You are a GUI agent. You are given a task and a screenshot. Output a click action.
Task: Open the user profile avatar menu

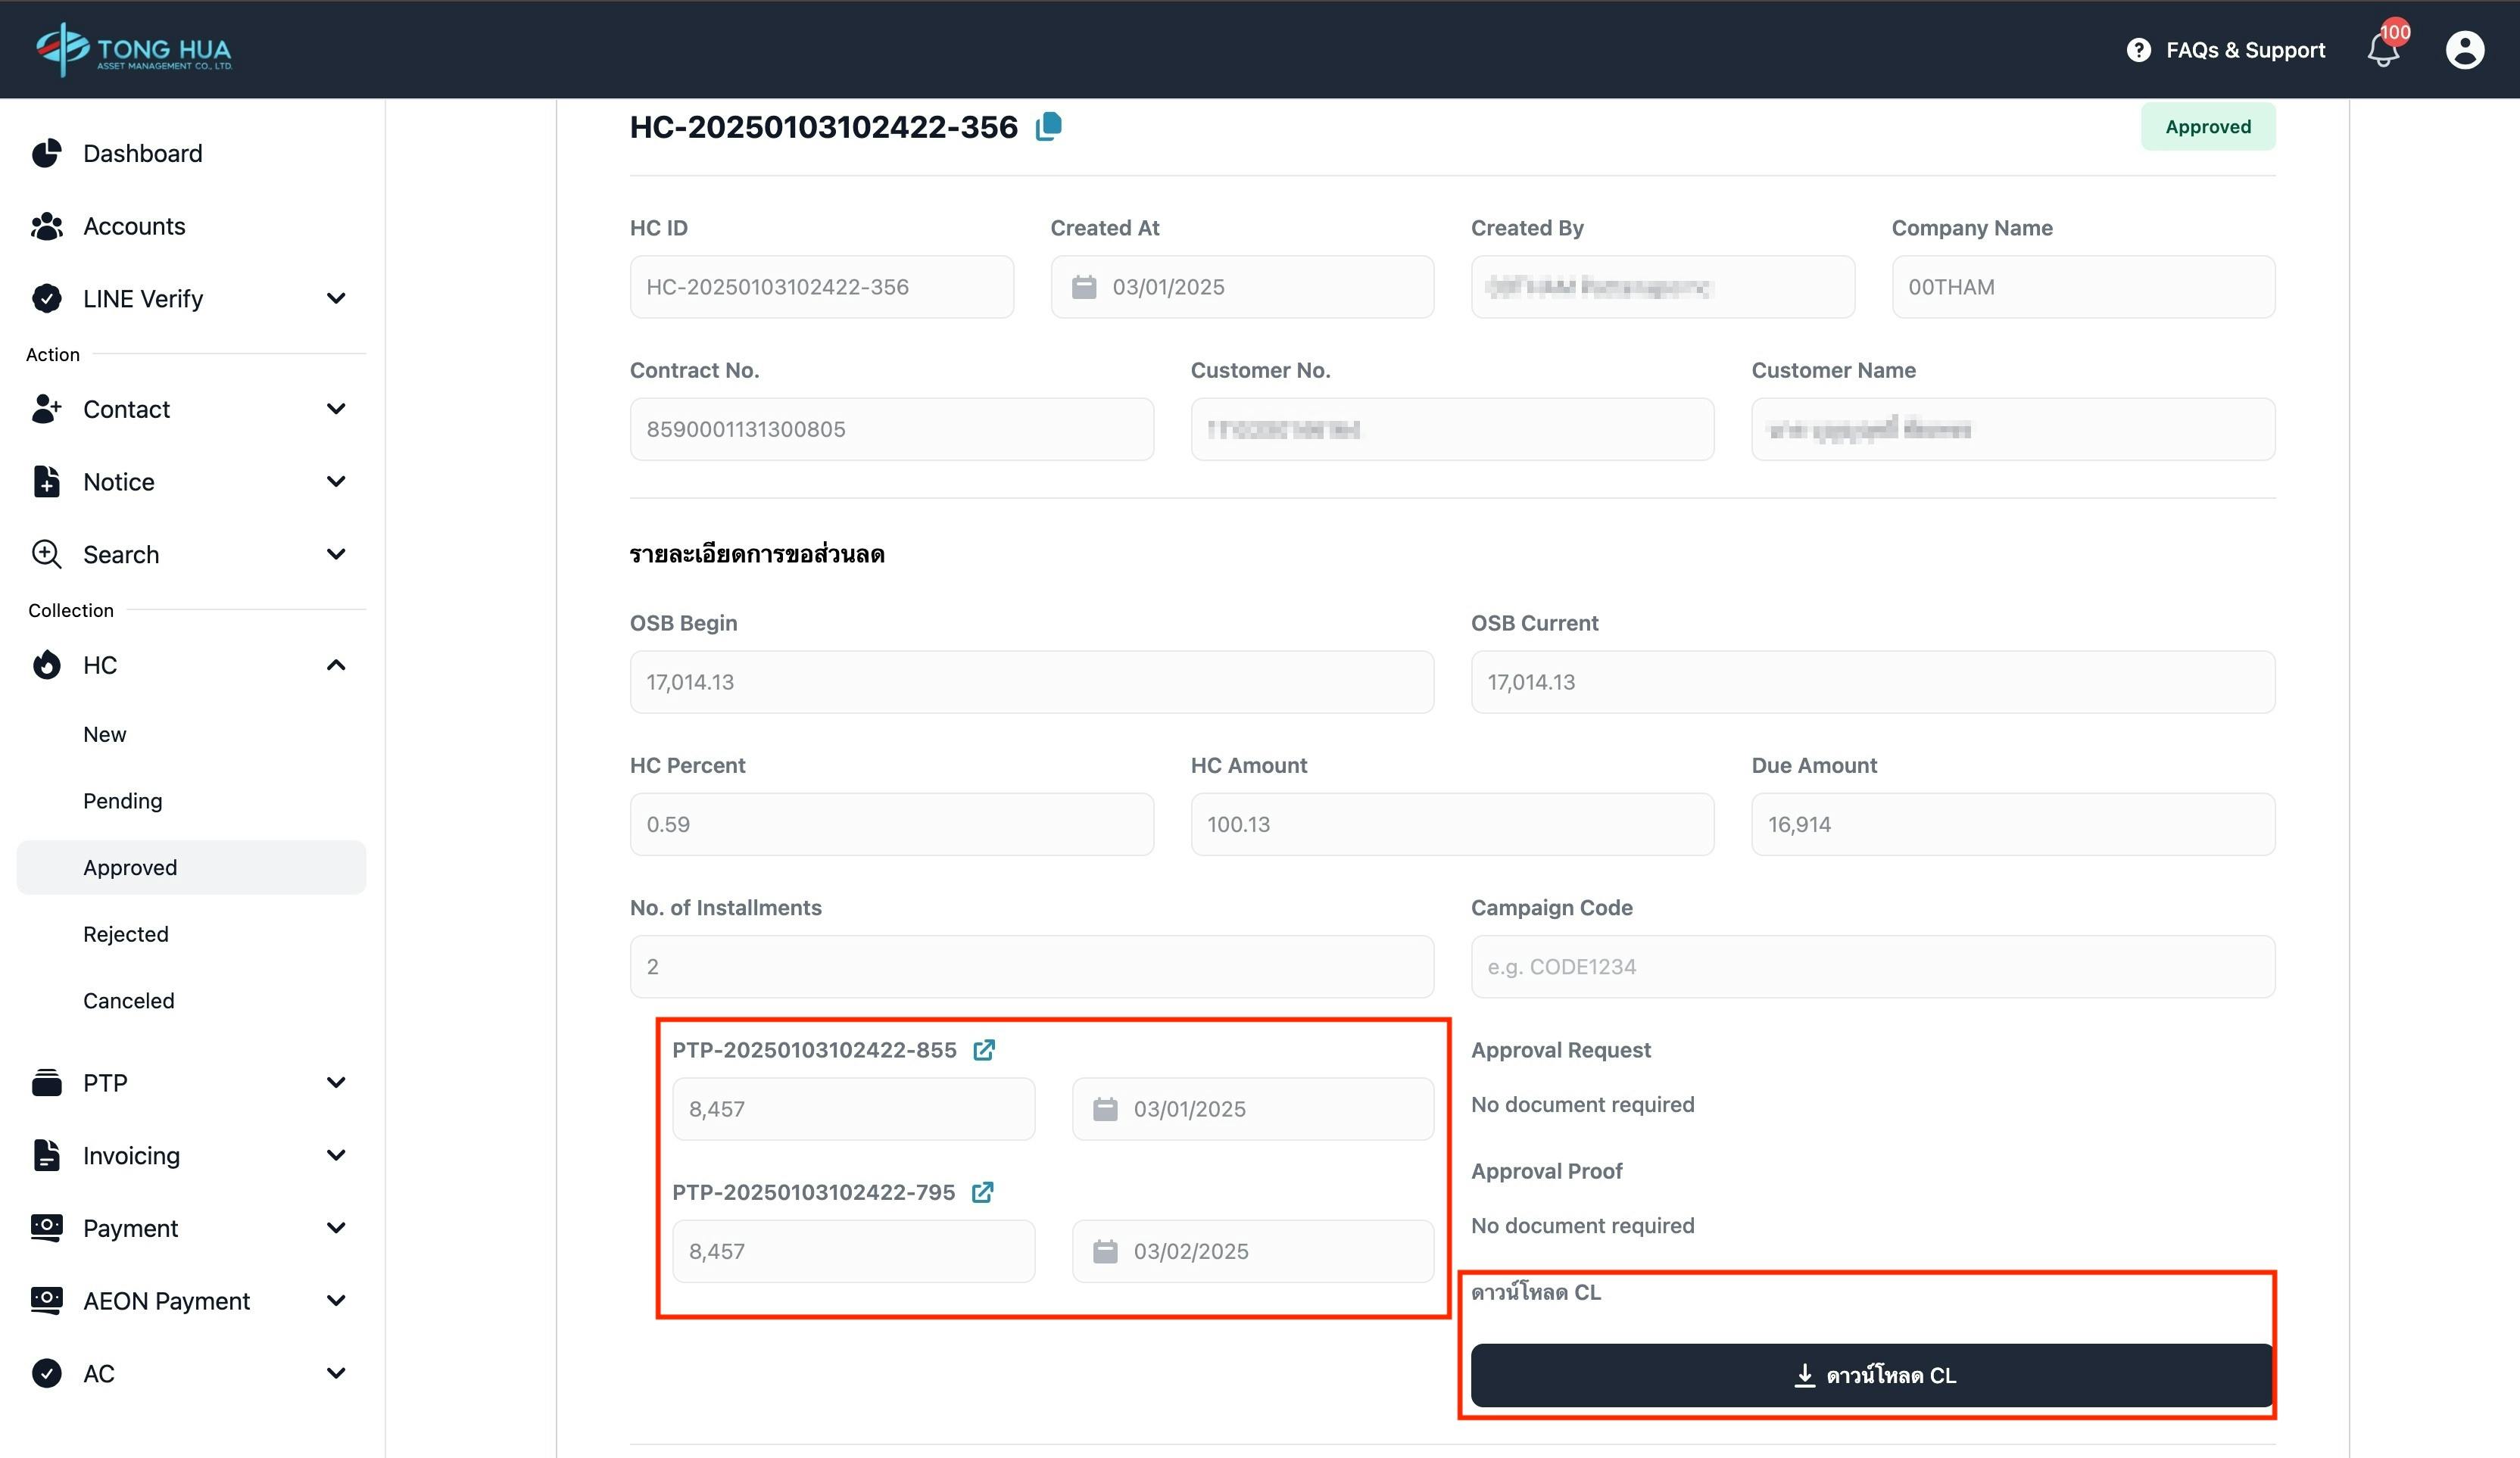[2465, 49]
